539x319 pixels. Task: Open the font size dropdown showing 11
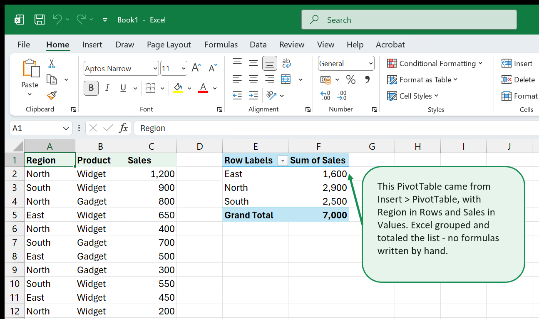pyautogui.click(x=184, y=69)
